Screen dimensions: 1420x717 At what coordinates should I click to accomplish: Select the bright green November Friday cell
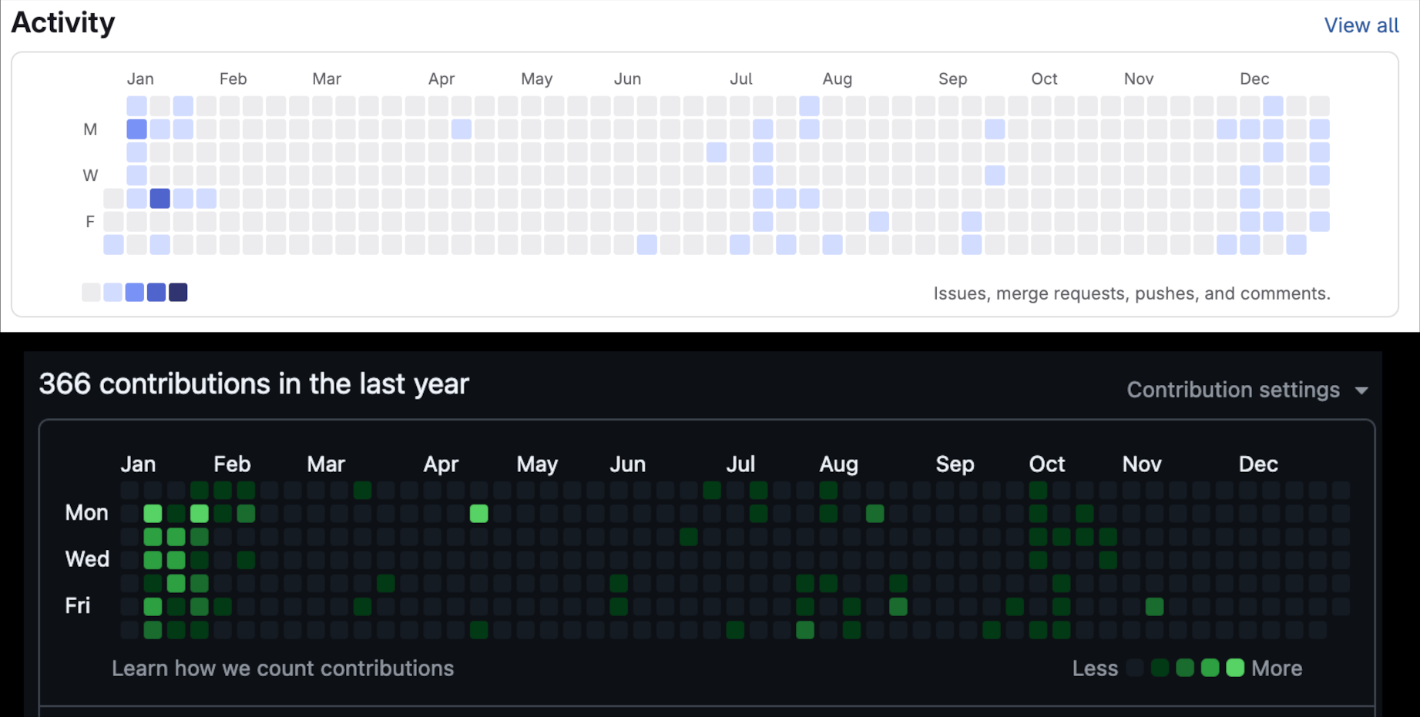pyautogui.click(x=1154, y=607)
